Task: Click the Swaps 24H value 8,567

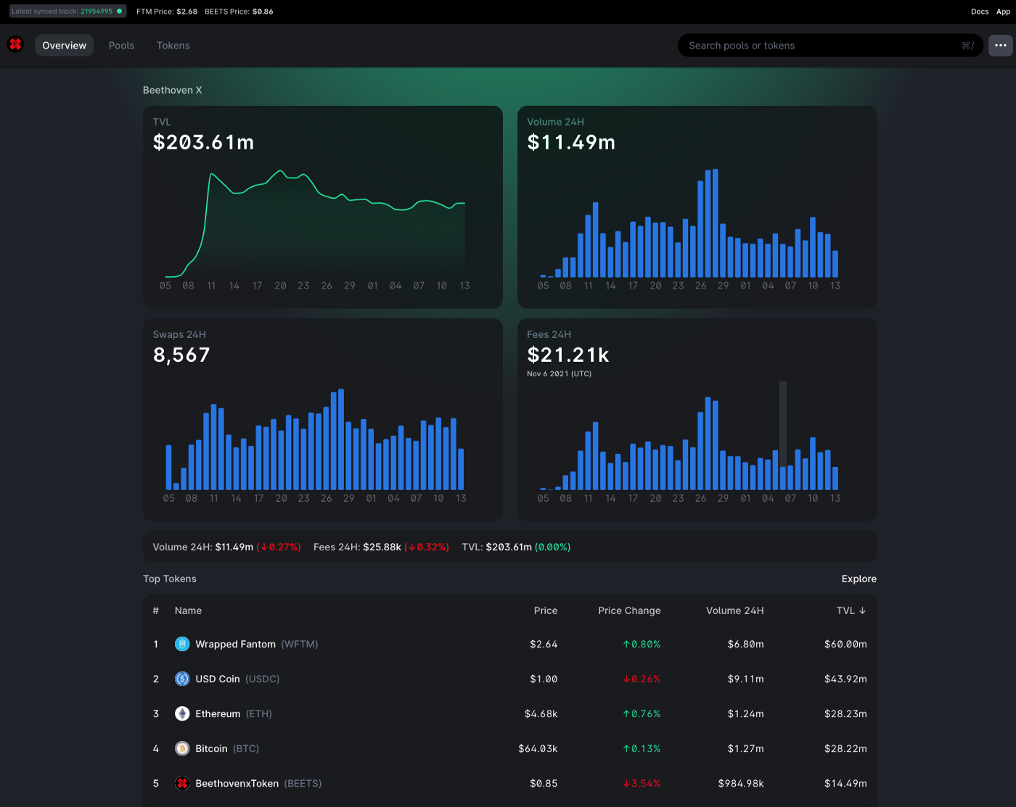Action: click(181, 355)
